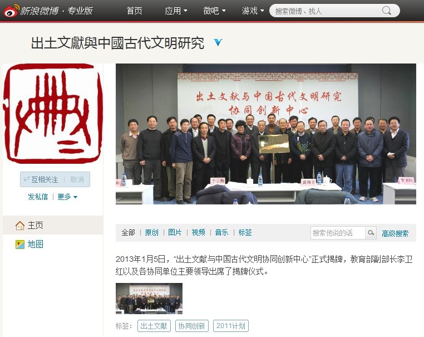The height and width of the screenshot is (337, 424).
Task: Click the blue V verified badge
Action: click(218, 42)
